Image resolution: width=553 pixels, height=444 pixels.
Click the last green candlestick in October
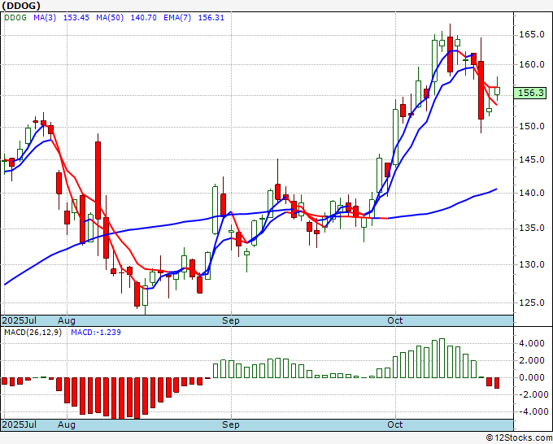(x=497, y=90)
